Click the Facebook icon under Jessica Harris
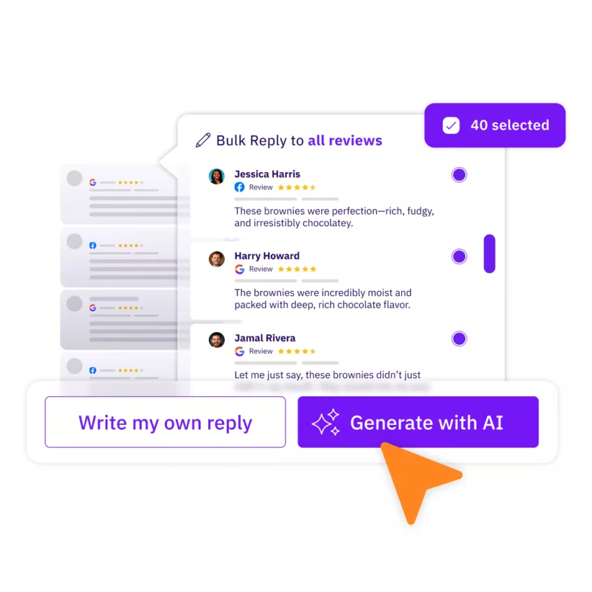The height and width of the screenshot is (592, 592). [x=240, y=187]
